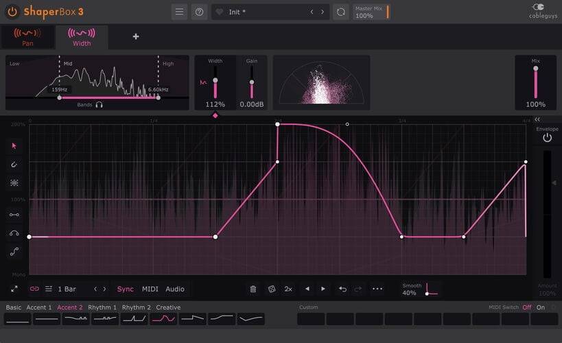The image size is (562, 343).
Task: Toggle Bands headphones solo icon
Action: [x=99, y=105]
